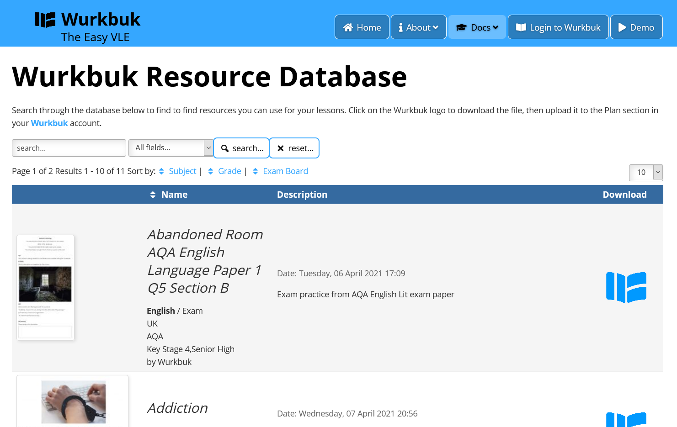This screenshot has width=677, height=427.
Task: Click the graduation cap icon on Docs
Action: pyautogui.click(x=461, y=27)
